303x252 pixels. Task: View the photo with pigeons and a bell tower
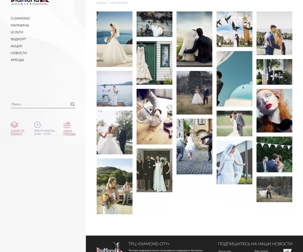234,29
